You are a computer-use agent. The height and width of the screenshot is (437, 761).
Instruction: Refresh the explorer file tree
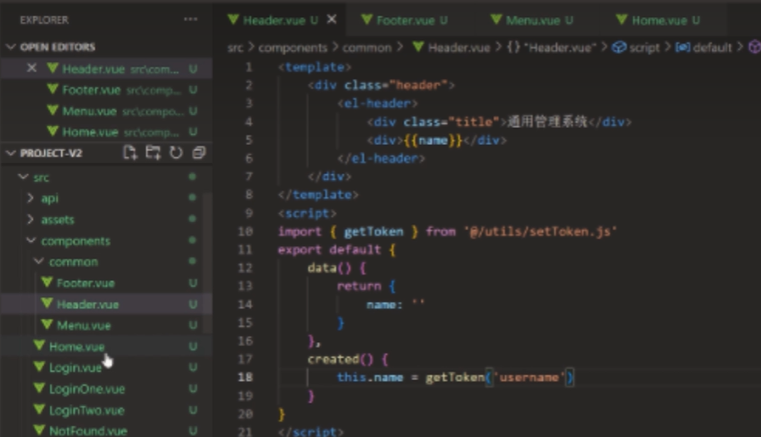(176, 153)
